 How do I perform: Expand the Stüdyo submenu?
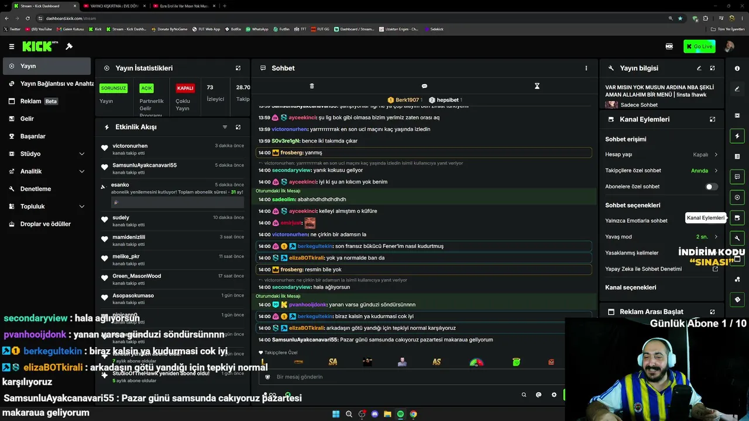pos(82,154)
